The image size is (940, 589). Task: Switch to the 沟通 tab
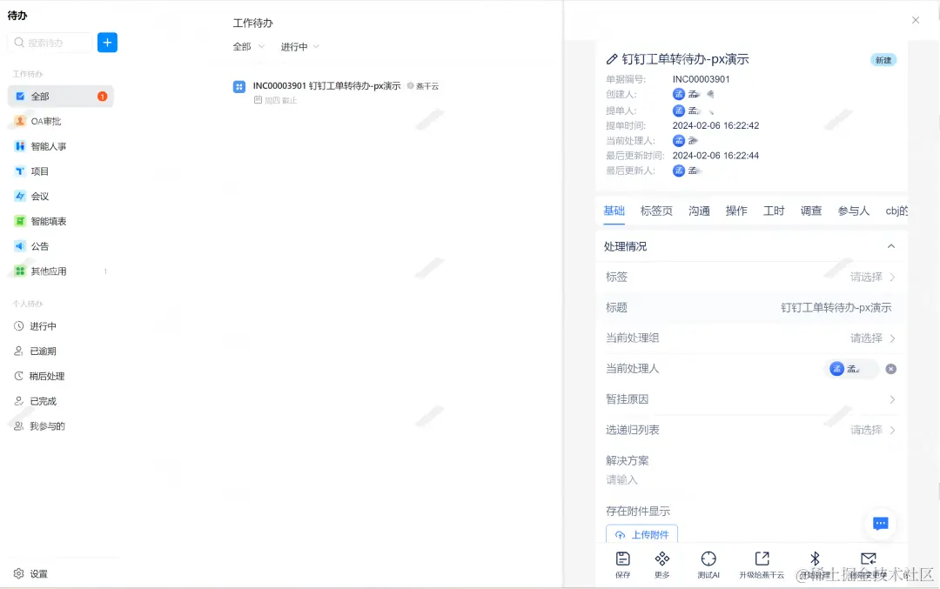699,211
